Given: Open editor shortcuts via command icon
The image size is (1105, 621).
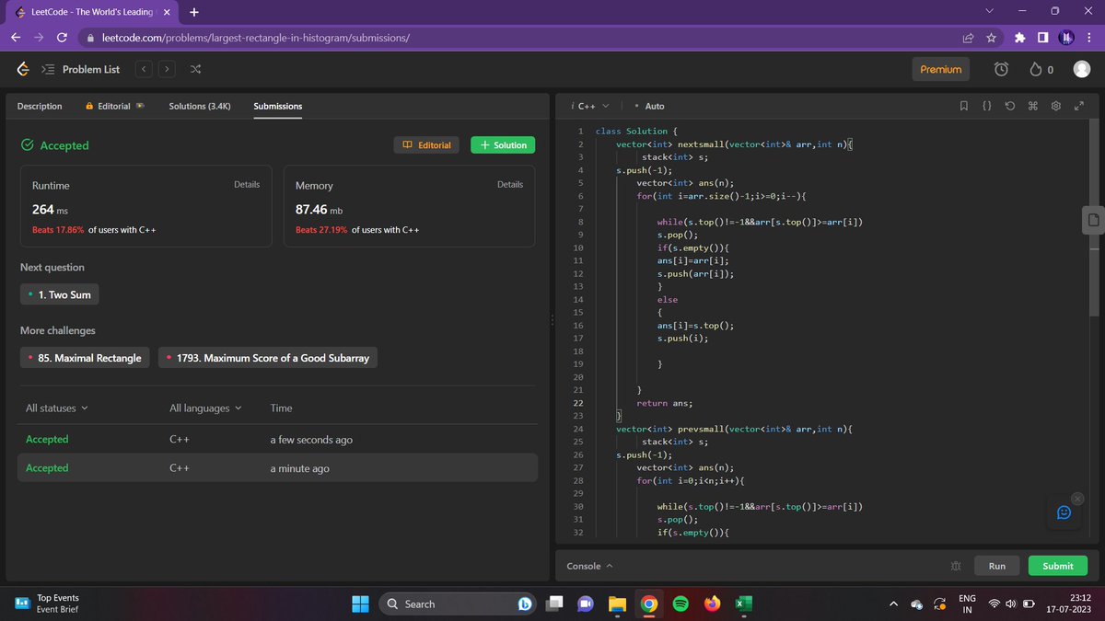Looking at the screenshot, I should [1033, 106].
